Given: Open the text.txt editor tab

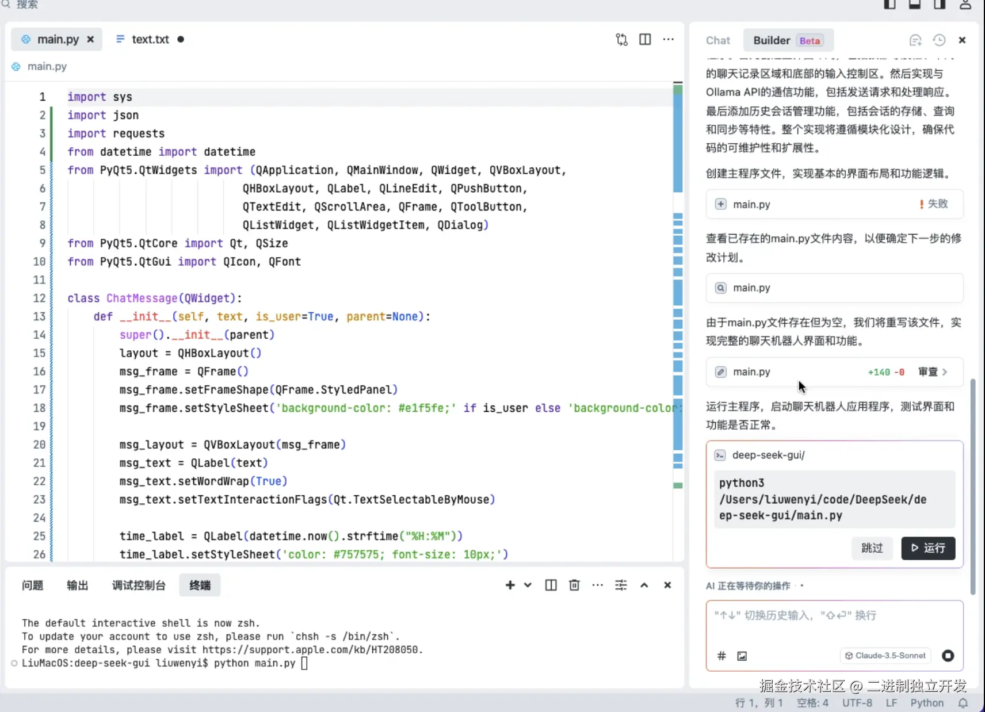Looking at the screenshot, I should (150, 39).
